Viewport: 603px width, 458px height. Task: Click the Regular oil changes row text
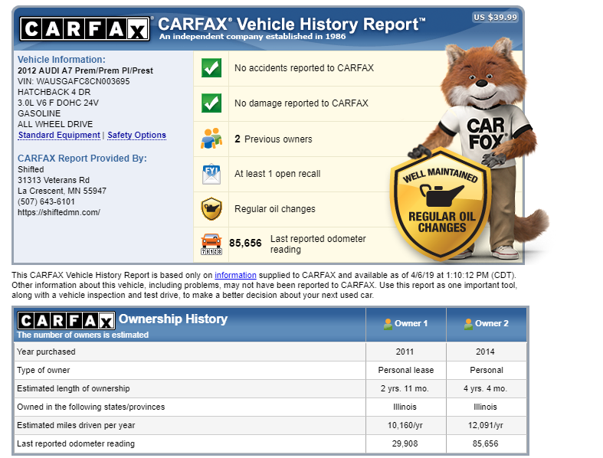point(275,209)
